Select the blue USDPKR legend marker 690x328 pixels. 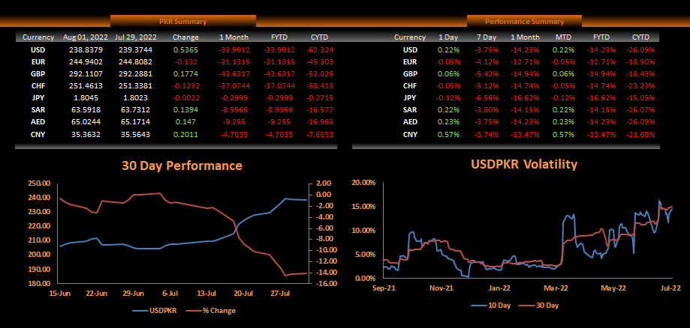pyautogui.click(x=141, y=311)
